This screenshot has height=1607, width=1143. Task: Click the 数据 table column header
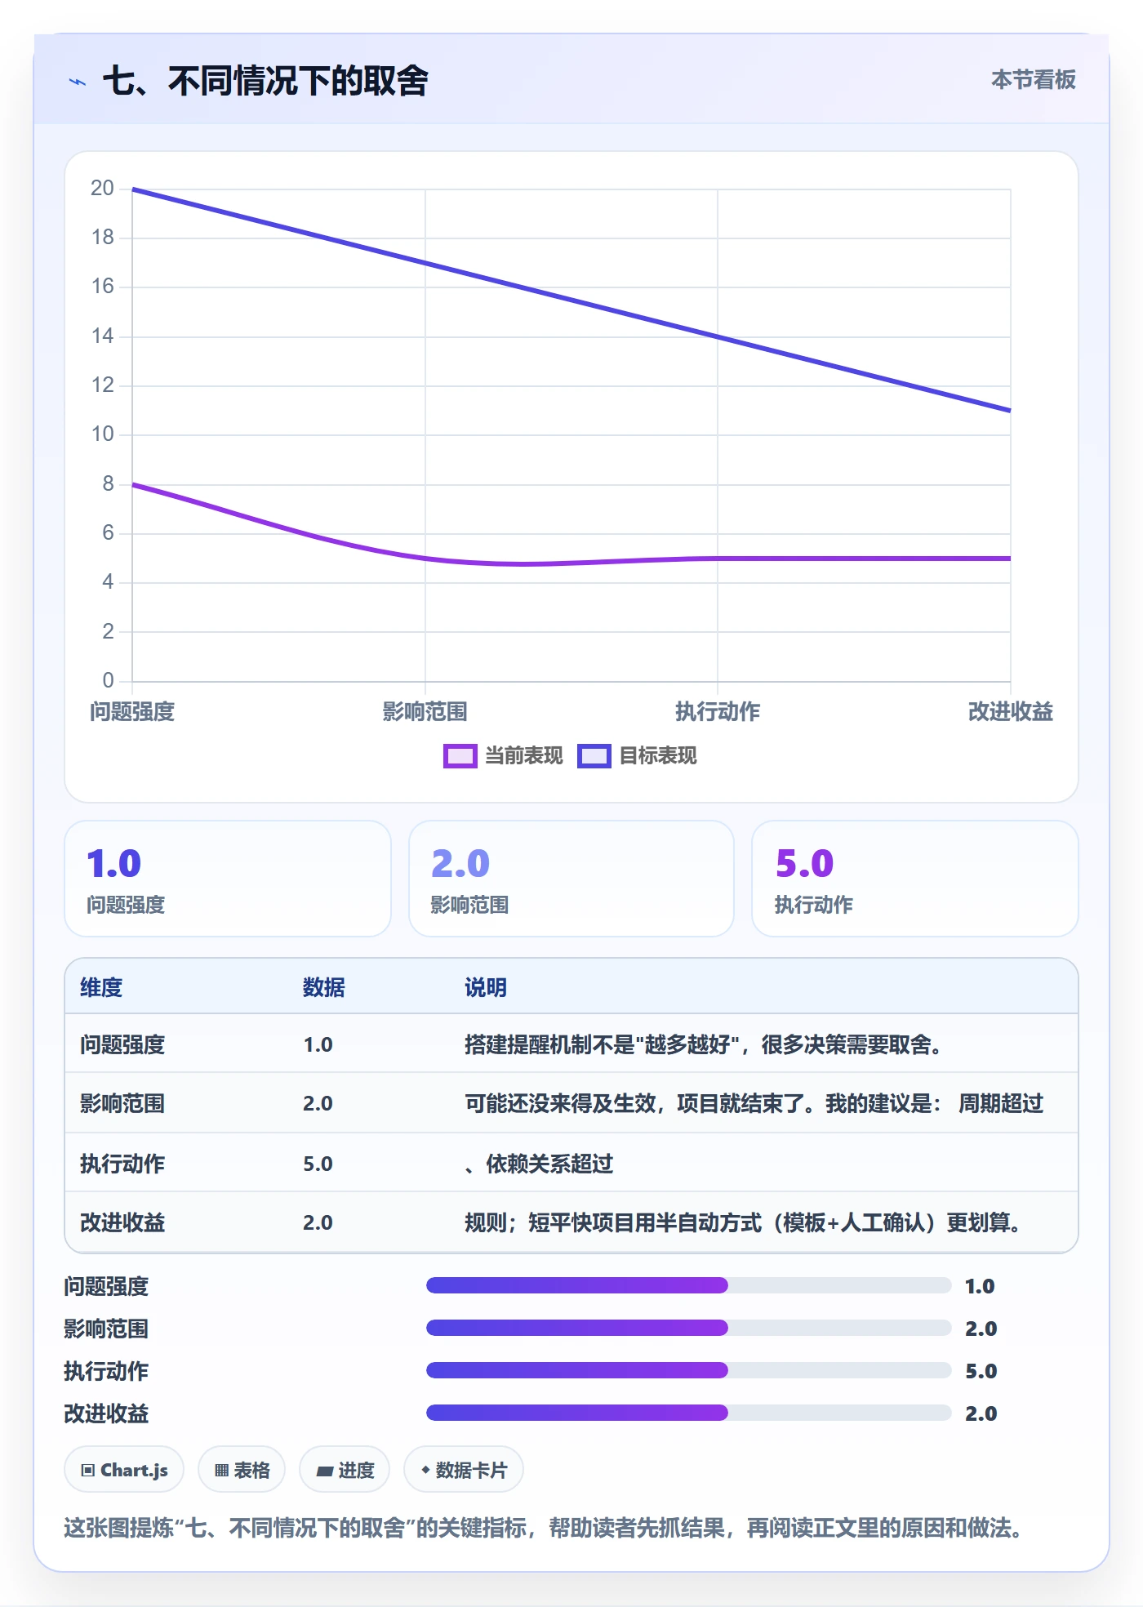pyautogui.click(x=324, y=987)
